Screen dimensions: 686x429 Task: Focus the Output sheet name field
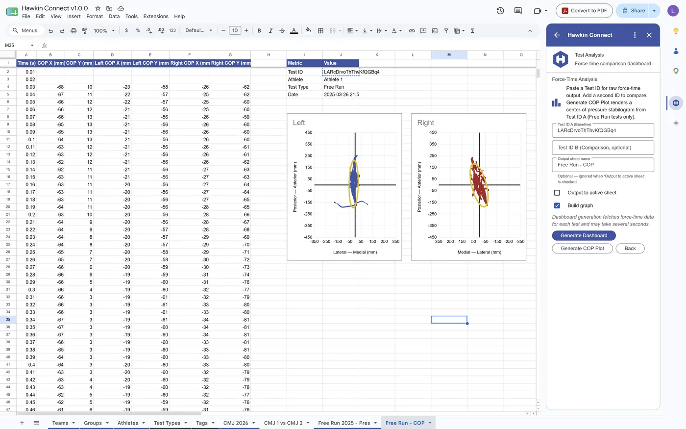[603, 165]
